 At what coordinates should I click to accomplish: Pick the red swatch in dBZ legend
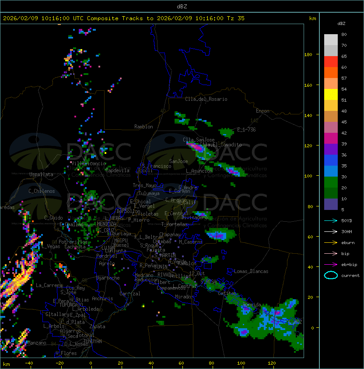(x=331, y=61)
